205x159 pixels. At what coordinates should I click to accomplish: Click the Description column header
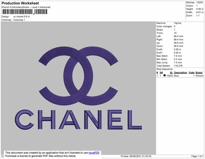(180, 73)
